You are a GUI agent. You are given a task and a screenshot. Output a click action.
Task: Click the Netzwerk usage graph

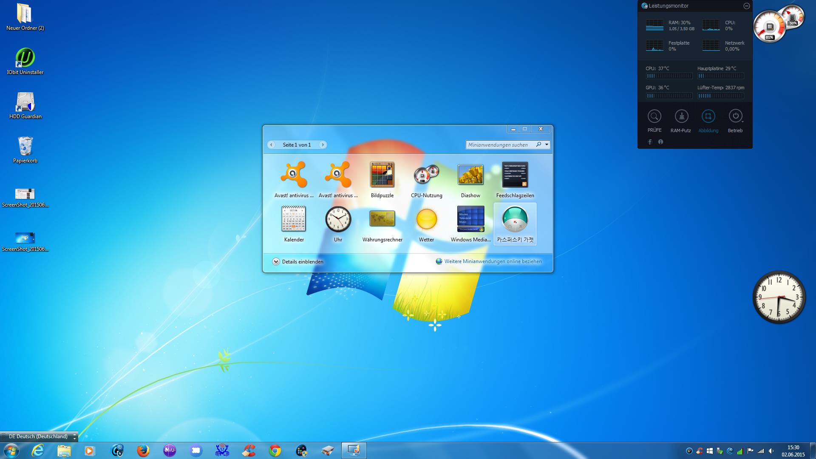click(x=711, y=45)
